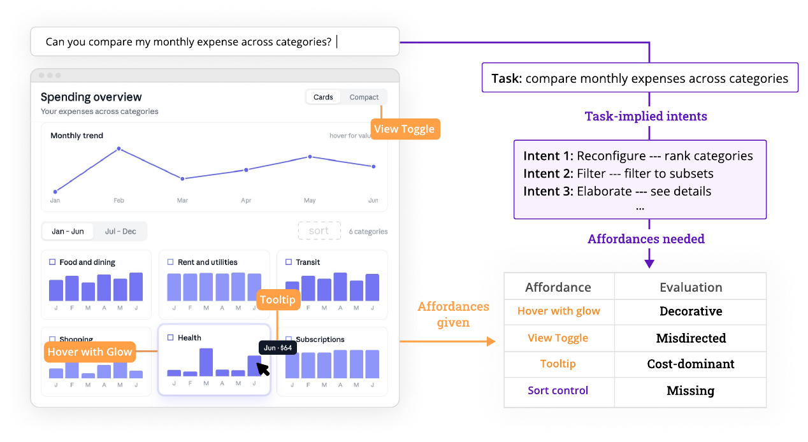
Task: Click the 'Spending overview' heading
Action: [91, 97]
